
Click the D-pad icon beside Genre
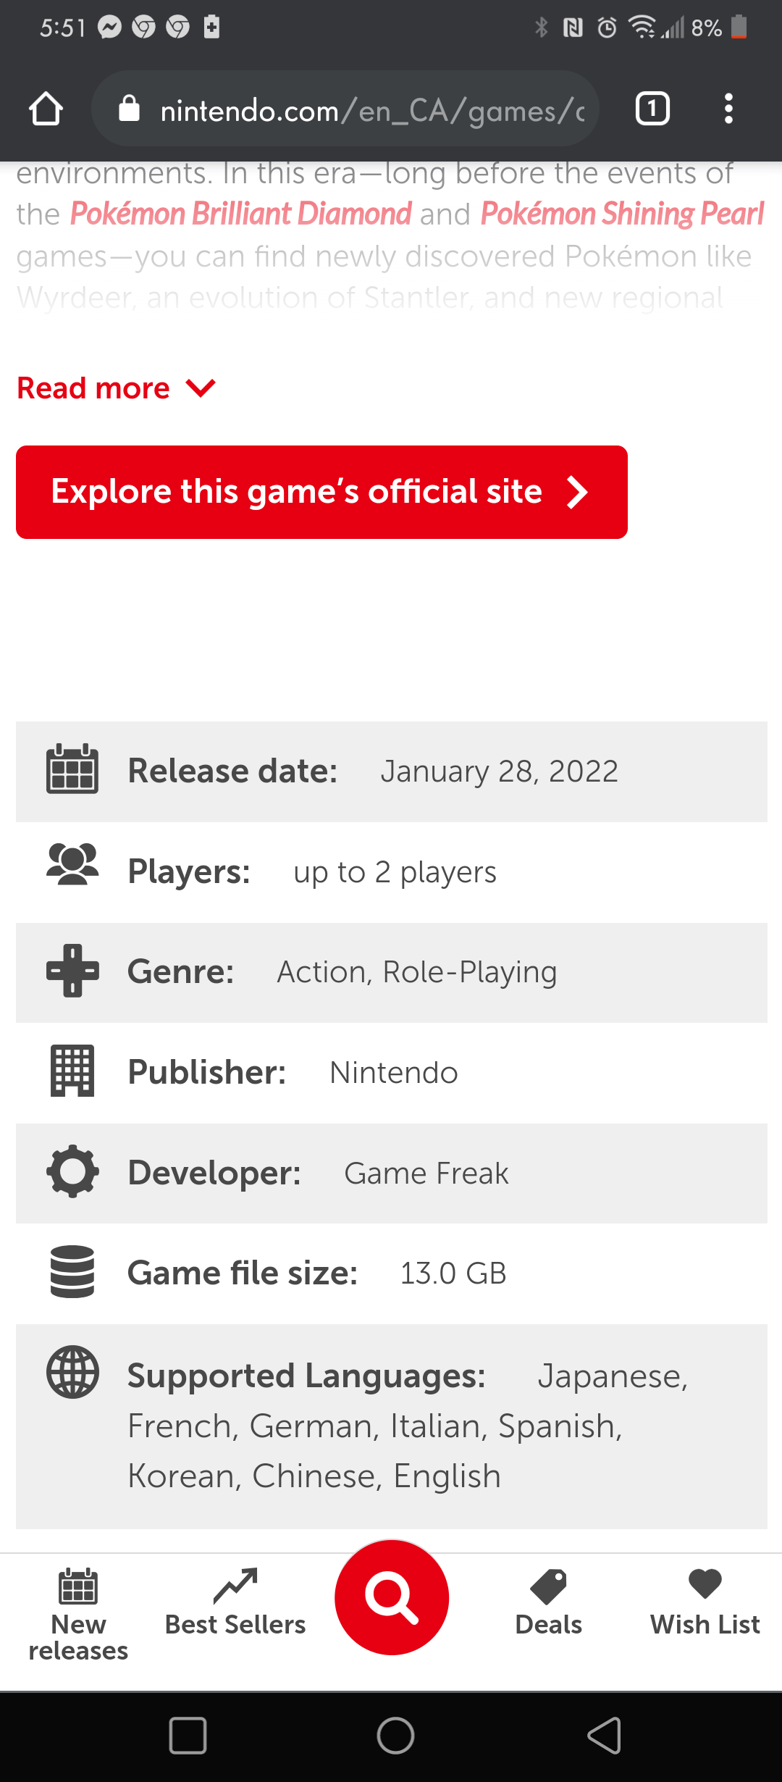pos(71,972)
